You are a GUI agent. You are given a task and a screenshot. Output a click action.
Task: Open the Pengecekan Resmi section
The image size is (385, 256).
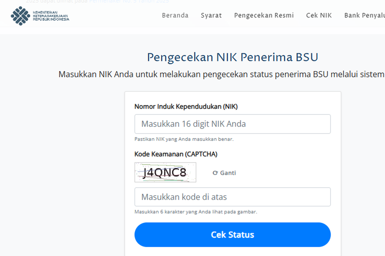tap(264, 15)
